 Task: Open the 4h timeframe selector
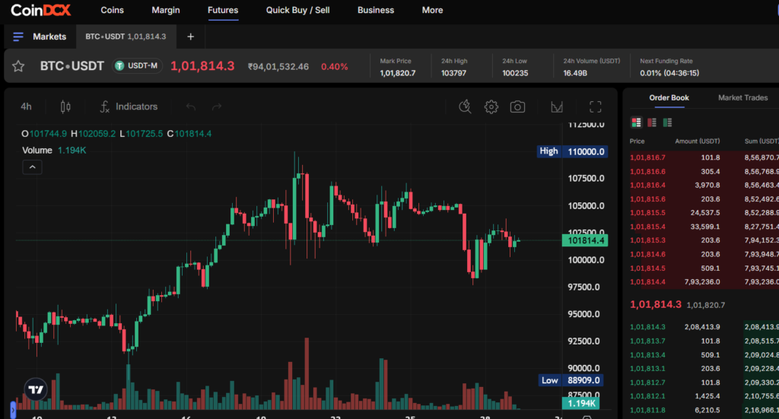click(27, 106)
